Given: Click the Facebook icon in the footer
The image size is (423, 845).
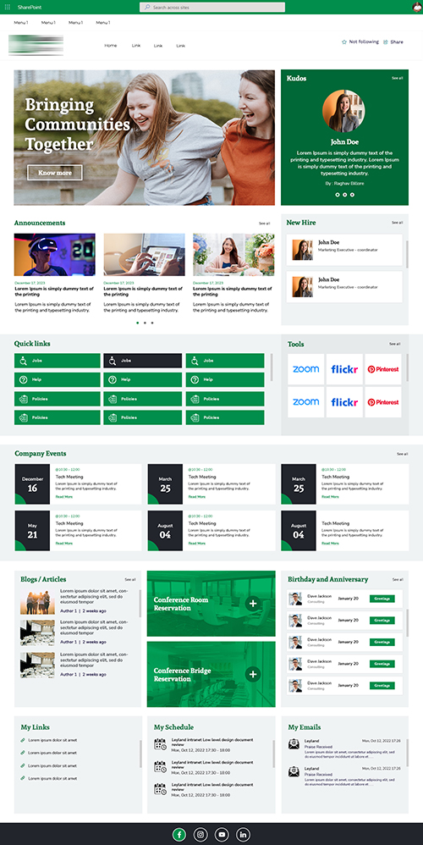Looking at the screenshot, I should (x=179, y=834).
